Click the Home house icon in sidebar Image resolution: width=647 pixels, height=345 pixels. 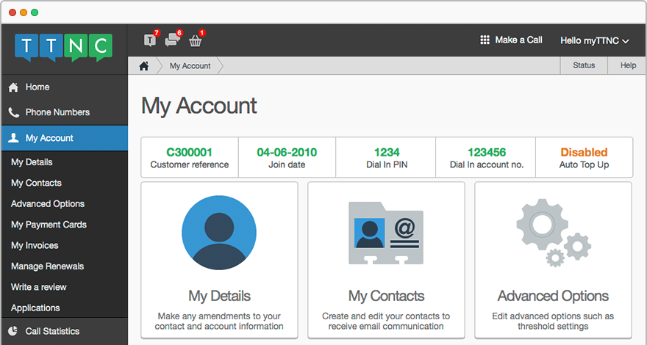[14, 87]
